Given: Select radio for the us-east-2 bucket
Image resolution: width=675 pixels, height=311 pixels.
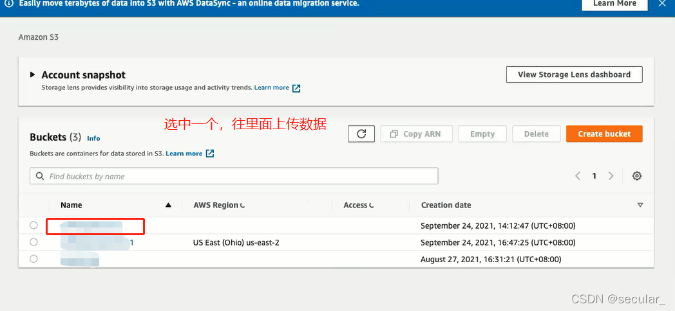Looking at the screenshot, I should pyautogui.click(x=33, y=242).
